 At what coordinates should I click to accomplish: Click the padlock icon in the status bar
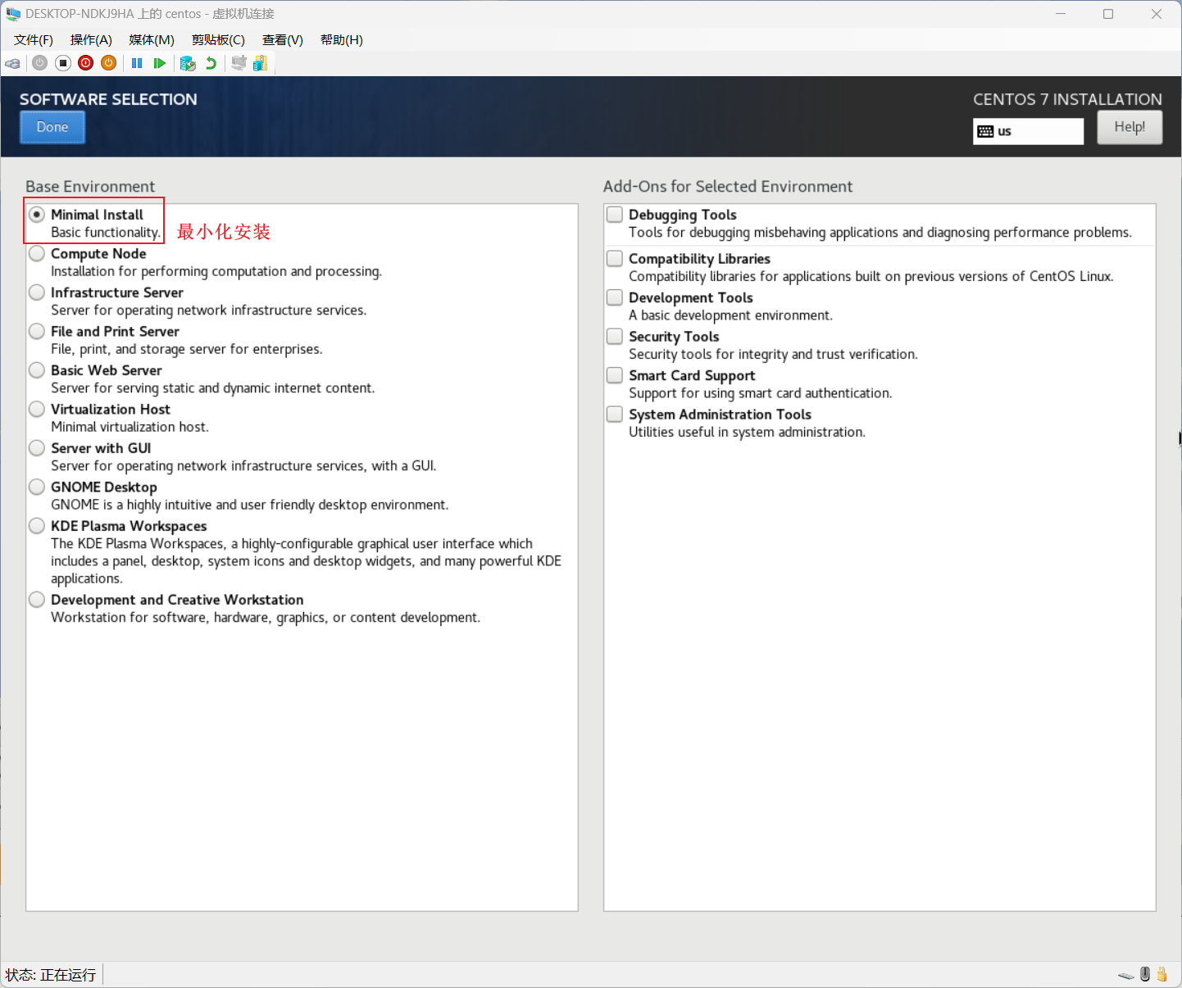coord(1162,974)
